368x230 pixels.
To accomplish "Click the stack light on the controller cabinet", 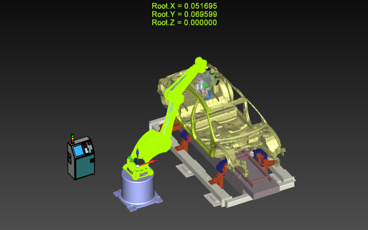I will click(x=72, y=138).
